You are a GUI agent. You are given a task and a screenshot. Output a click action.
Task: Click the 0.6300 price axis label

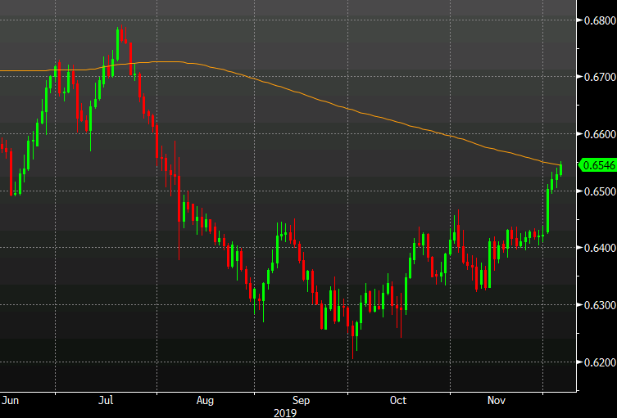tap(600, 305)
